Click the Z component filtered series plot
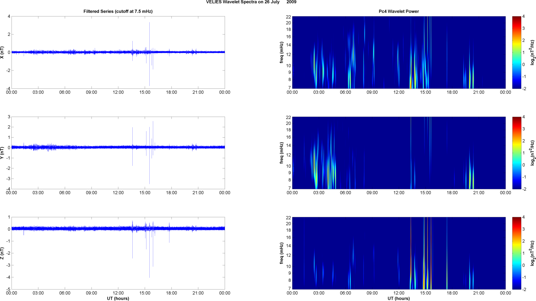Screen dimensions: 536x301 118,253
